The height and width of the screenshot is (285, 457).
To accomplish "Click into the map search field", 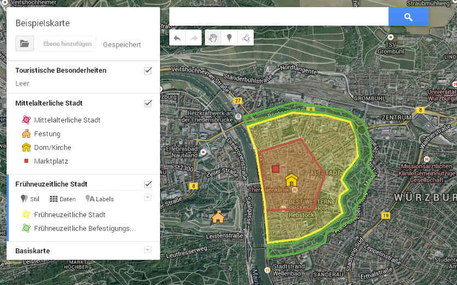I will point(278,17).
